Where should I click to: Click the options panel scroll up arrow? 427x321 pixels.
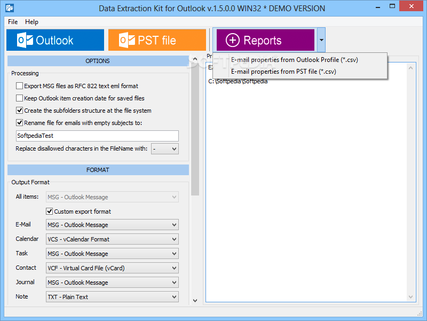(x=195, y=59)
